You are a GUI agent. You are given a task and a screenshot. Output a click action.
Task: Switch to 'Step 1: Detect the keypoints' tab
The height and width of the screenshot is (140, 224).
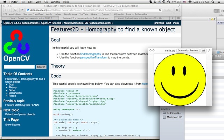30,18
